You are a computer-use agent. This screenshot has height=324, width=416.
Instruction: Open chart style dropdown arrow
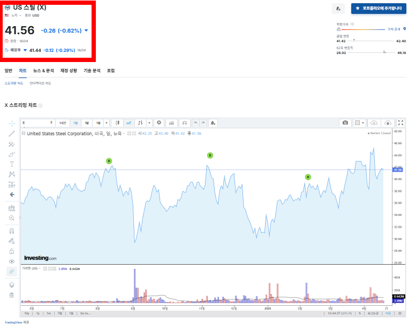[x=149, y=122]
